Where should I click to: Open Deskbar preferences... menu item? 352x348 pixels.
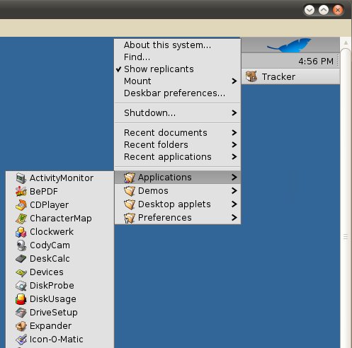coord(178,93)
